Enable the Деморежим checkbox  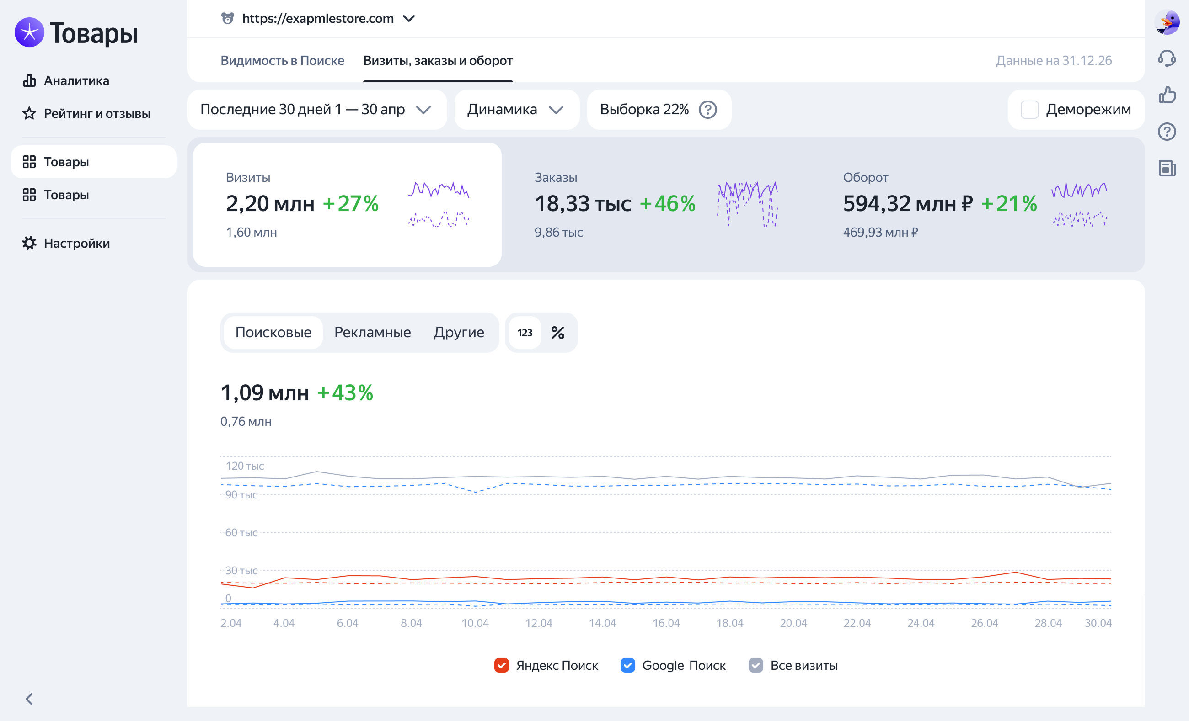[x=1029, y=110]
